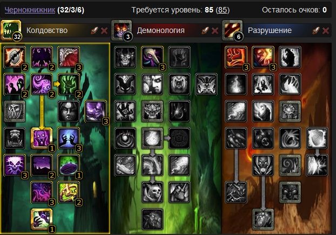Click the Чернокнижник class link
Viewport: 336px width, 235px height.
tap(30, 10)
